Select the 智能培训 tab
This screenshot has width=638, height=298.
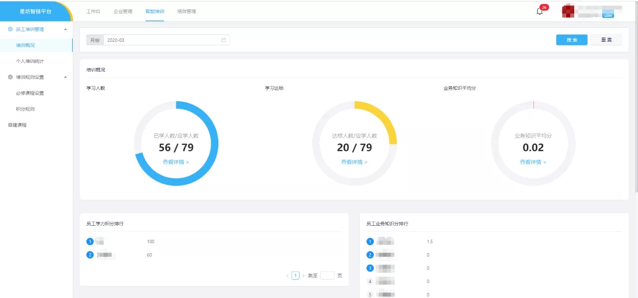pos(155,11)
